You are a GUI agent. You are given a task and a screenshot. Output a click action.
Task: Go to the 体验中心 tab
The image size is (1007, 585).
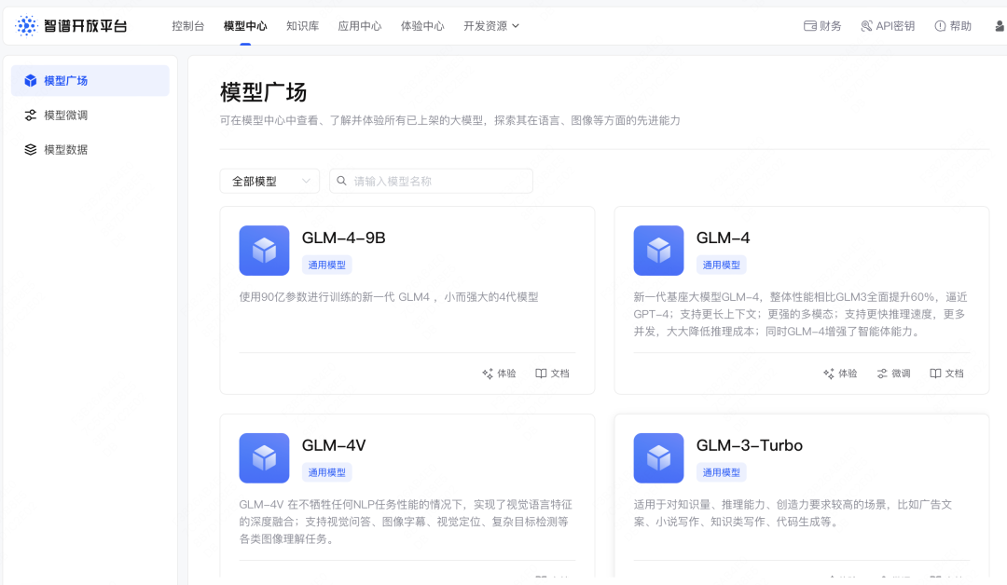click(422, 26)
